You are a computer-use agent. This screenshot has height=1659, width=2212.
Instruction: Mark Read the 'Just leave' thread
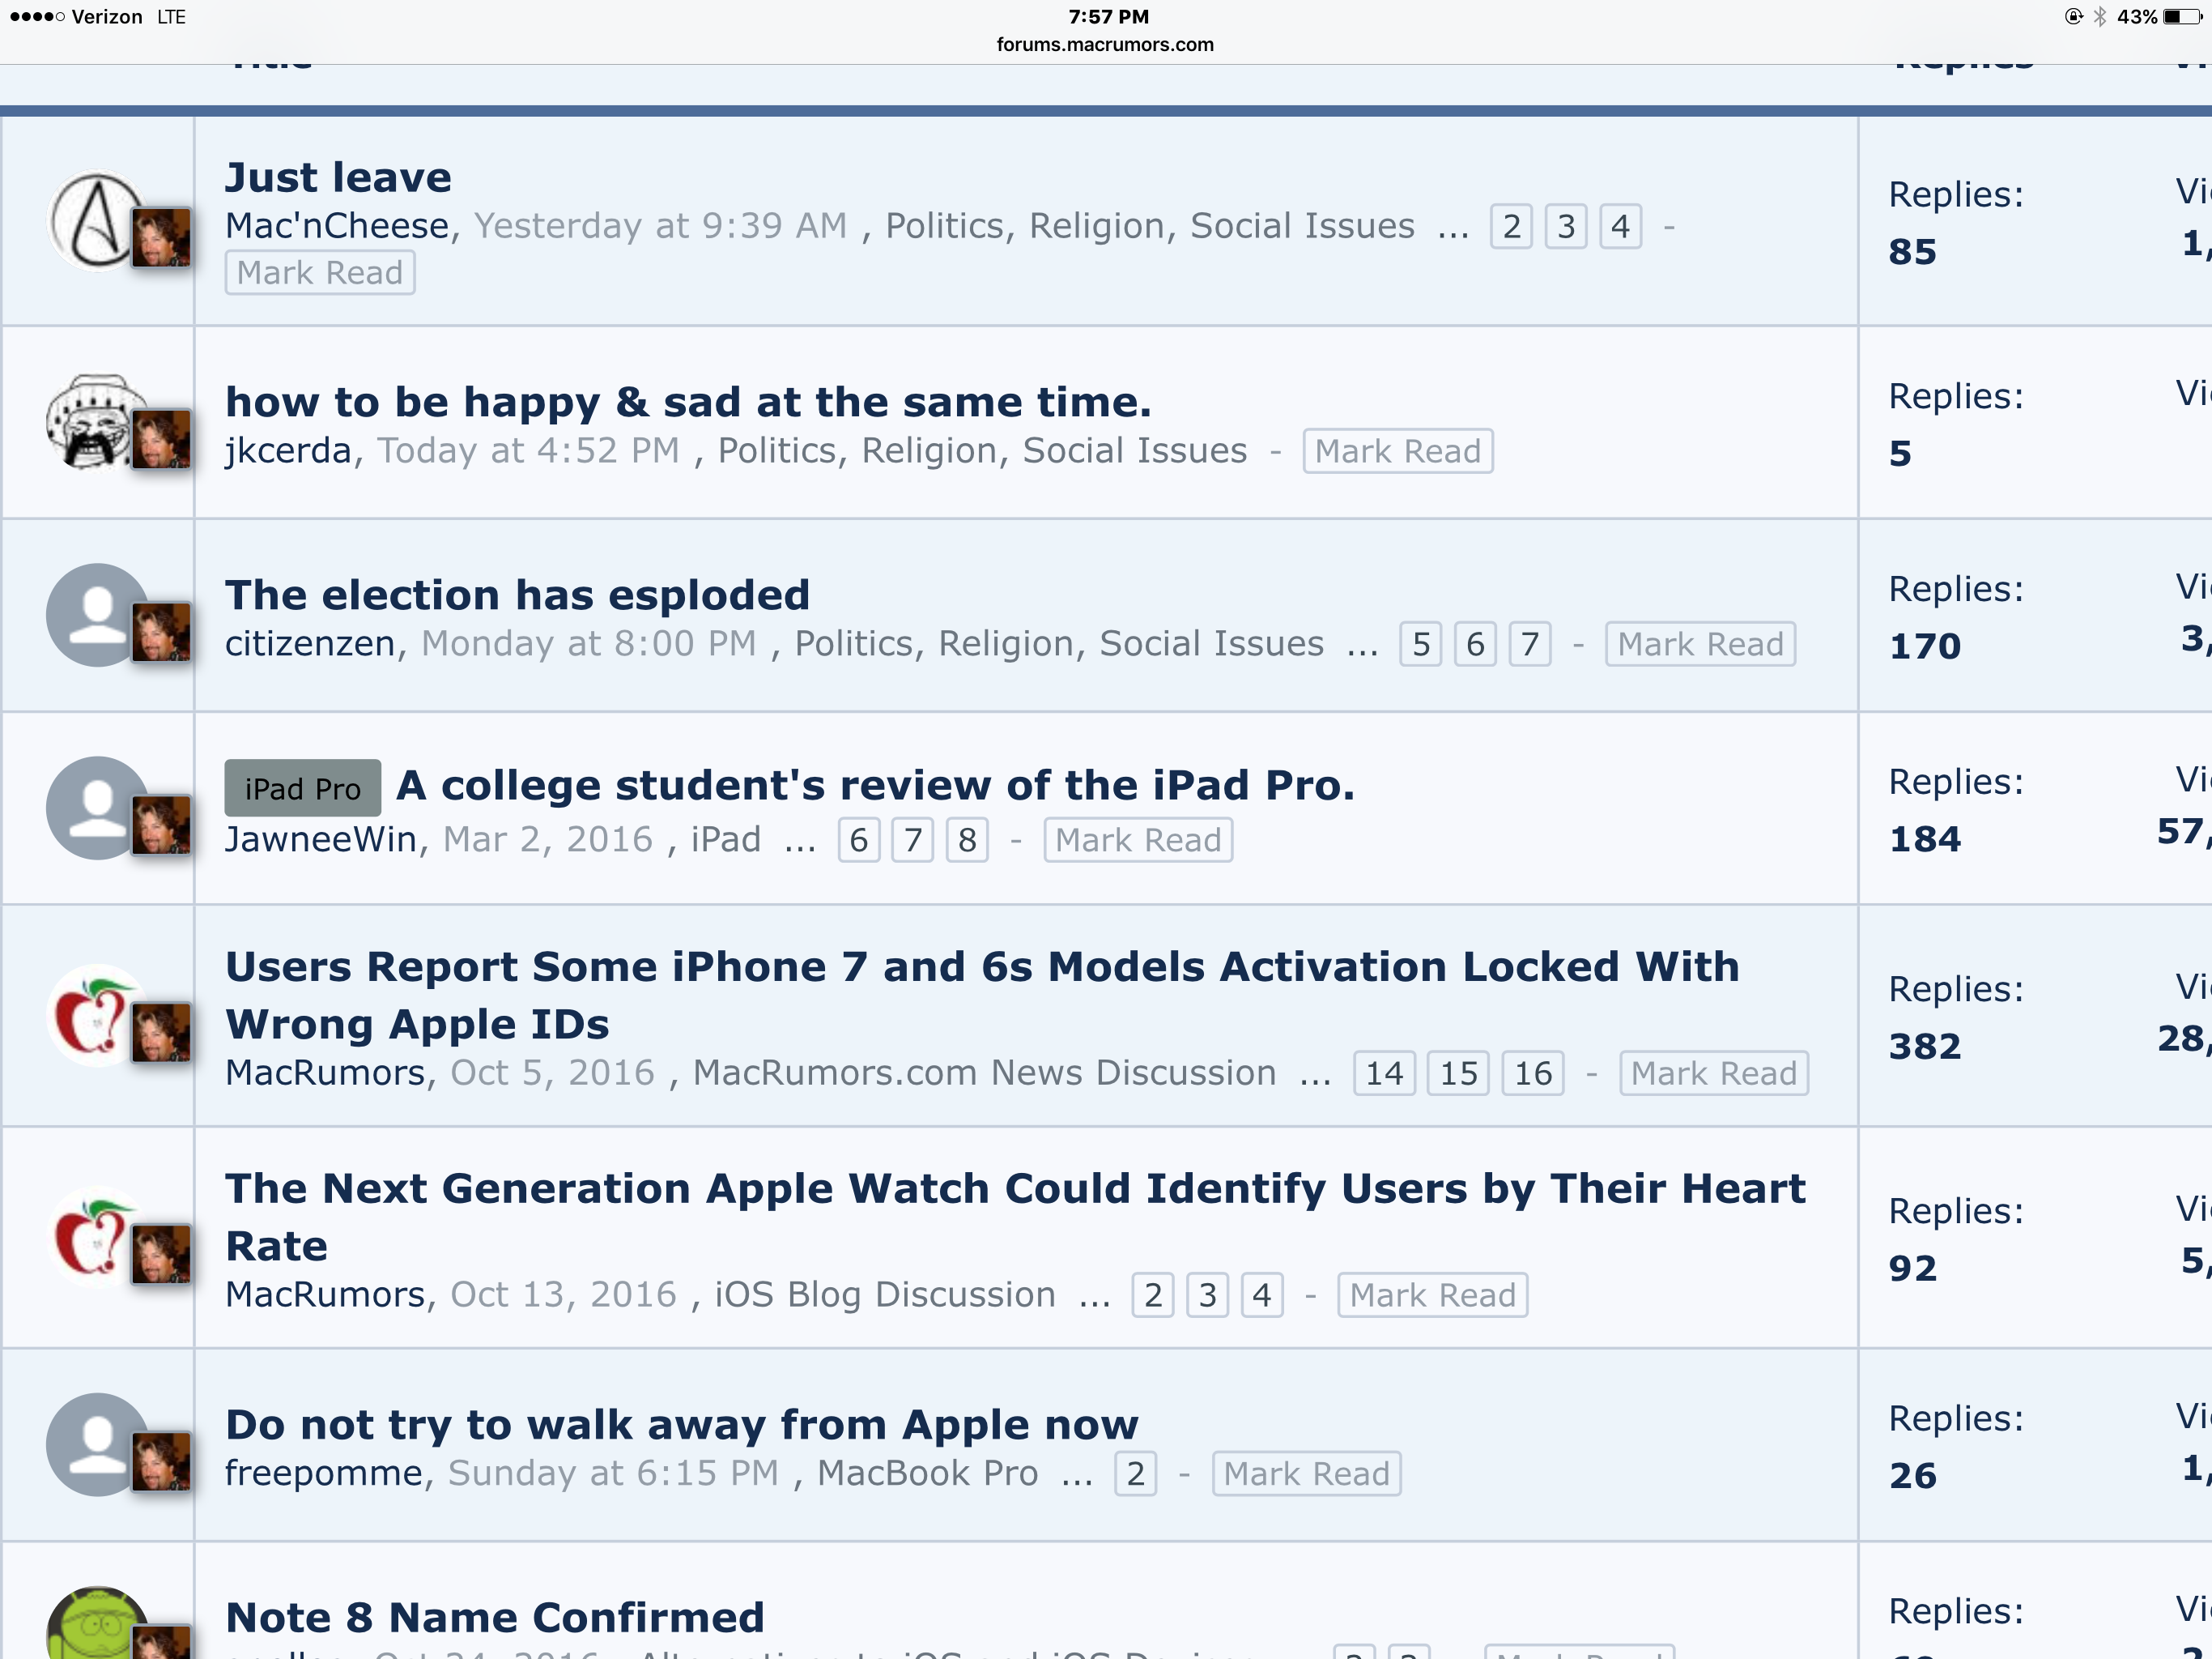(x=320, y=273)
